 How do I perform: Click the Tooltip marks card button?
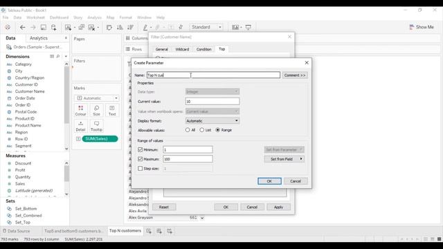tap(96, 126)
